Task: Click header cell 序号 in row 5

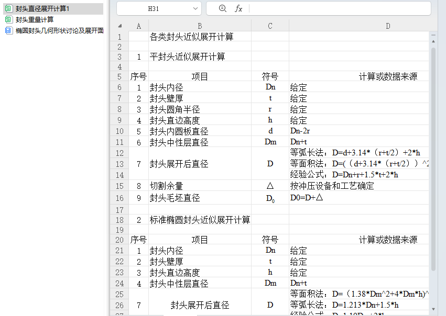Action: click(x=138, y=76)
